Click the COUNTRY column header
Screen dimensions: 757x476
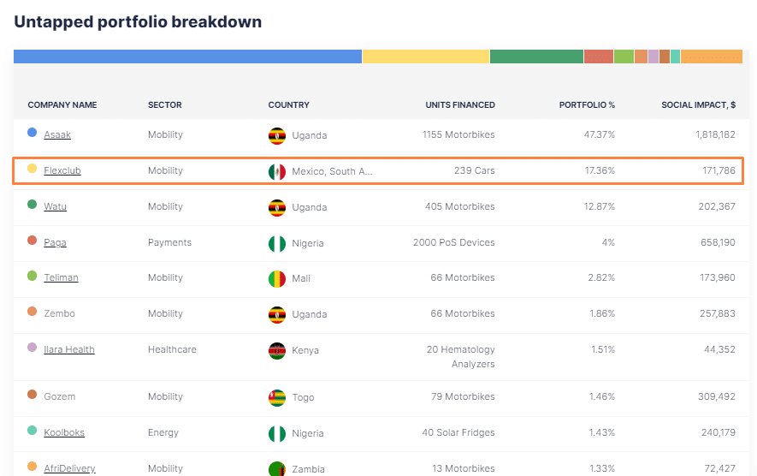pyautogui.click(x=289, y=104)
